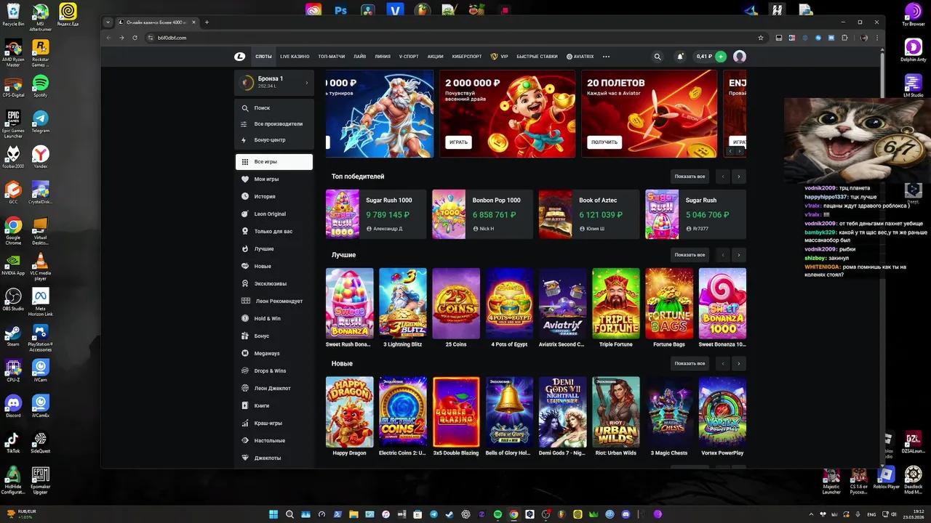This screenshot has width=931, height=523.
Task: Select Все игры in sidebar
Action: pyautogui.click(x=274, y=161)
